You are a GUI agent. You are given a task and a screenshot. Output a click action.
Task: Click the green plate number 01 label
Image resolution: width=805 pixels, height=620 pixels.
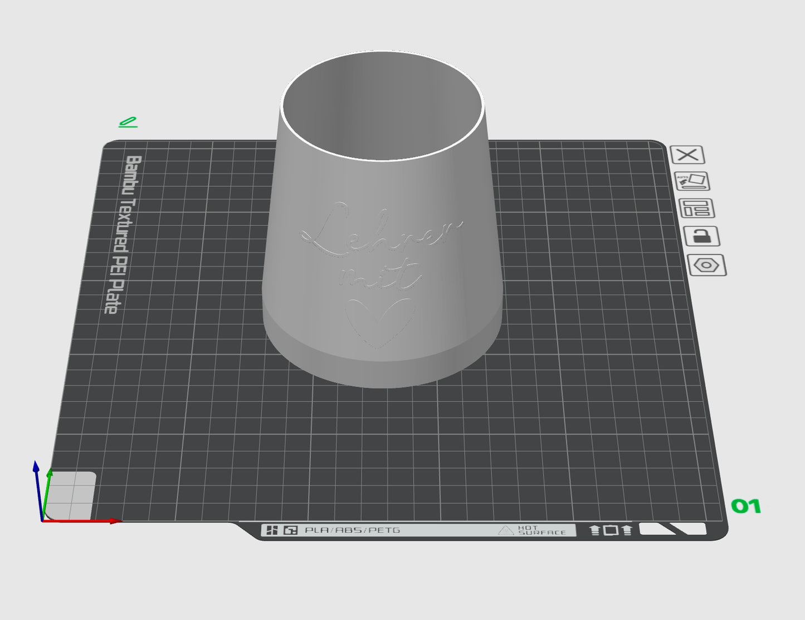(x=746, y=506)
